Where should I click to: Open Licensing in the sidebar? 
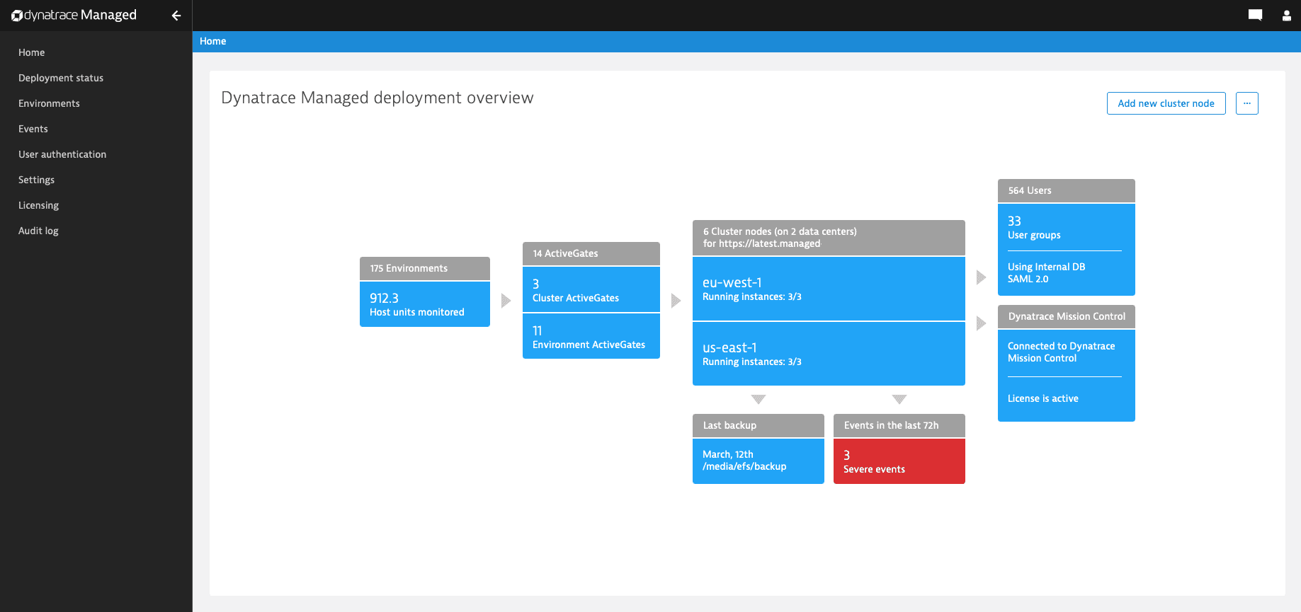click(x=38, y=205)
